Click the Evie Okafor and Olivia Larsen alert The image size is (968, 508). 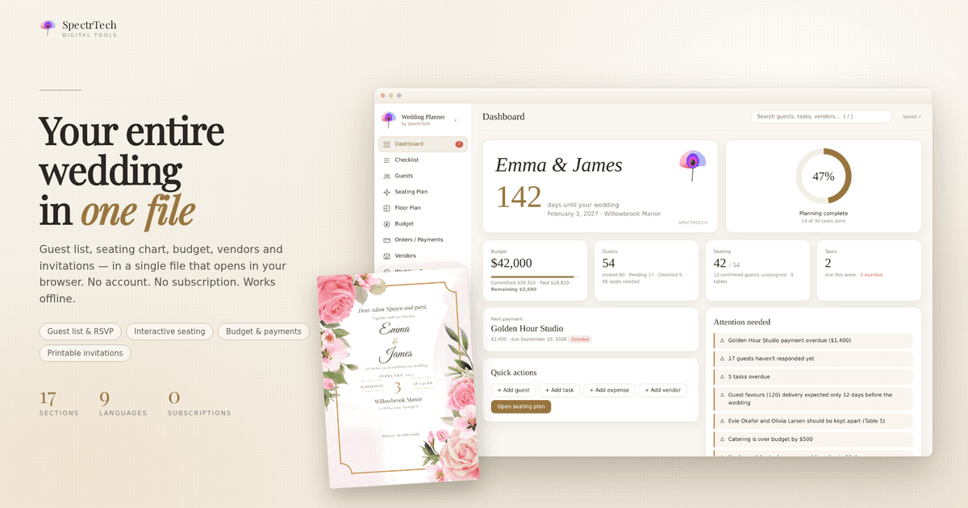pos(813,421)
